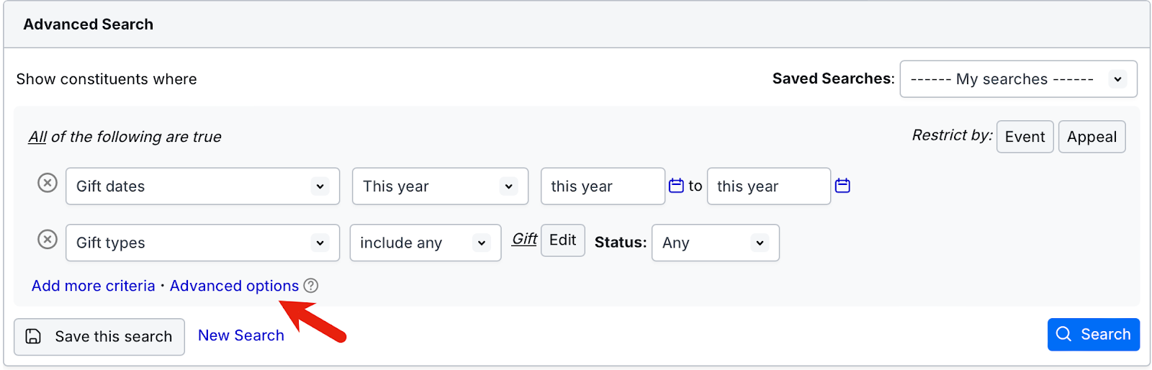Open the This year range dropdown
Screen dimensions: 1152x370
[440, 186]
